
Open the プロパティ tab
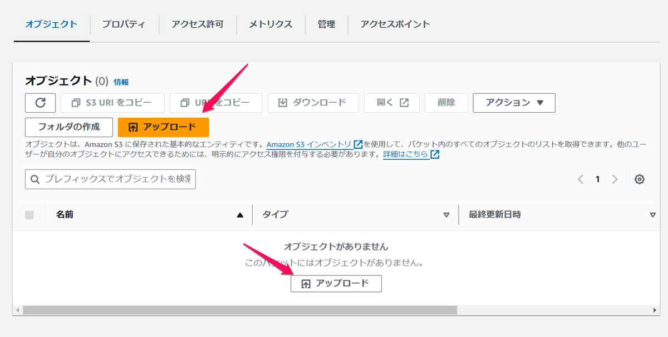[124, 24]
